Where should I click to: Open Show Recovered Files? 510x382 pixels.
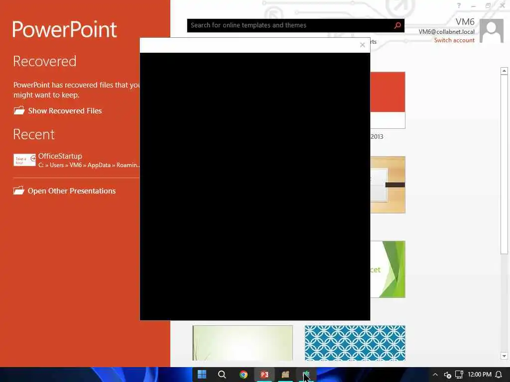pyautogui.click(x=58, y=111)
